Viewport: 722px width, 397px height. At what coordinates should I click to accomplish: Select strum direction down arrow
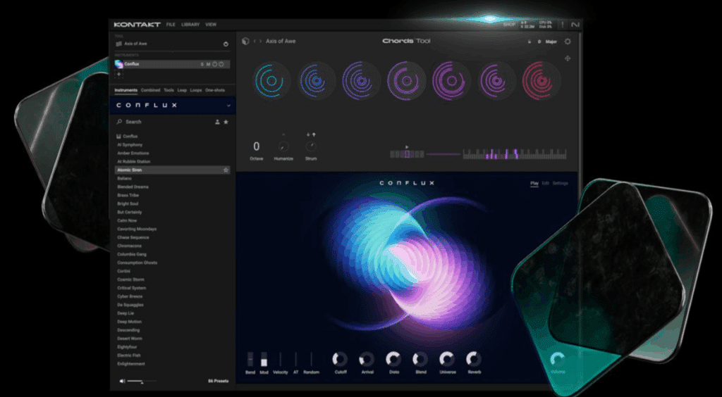pos(308,134)
